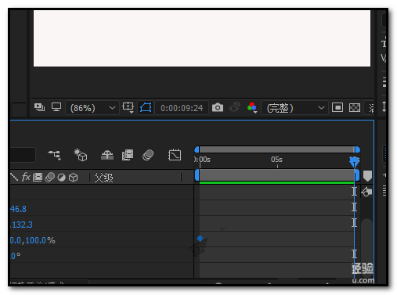The image size is (397, 295).
Task: Toggle the transparency grid
Action: click(355, 107)
